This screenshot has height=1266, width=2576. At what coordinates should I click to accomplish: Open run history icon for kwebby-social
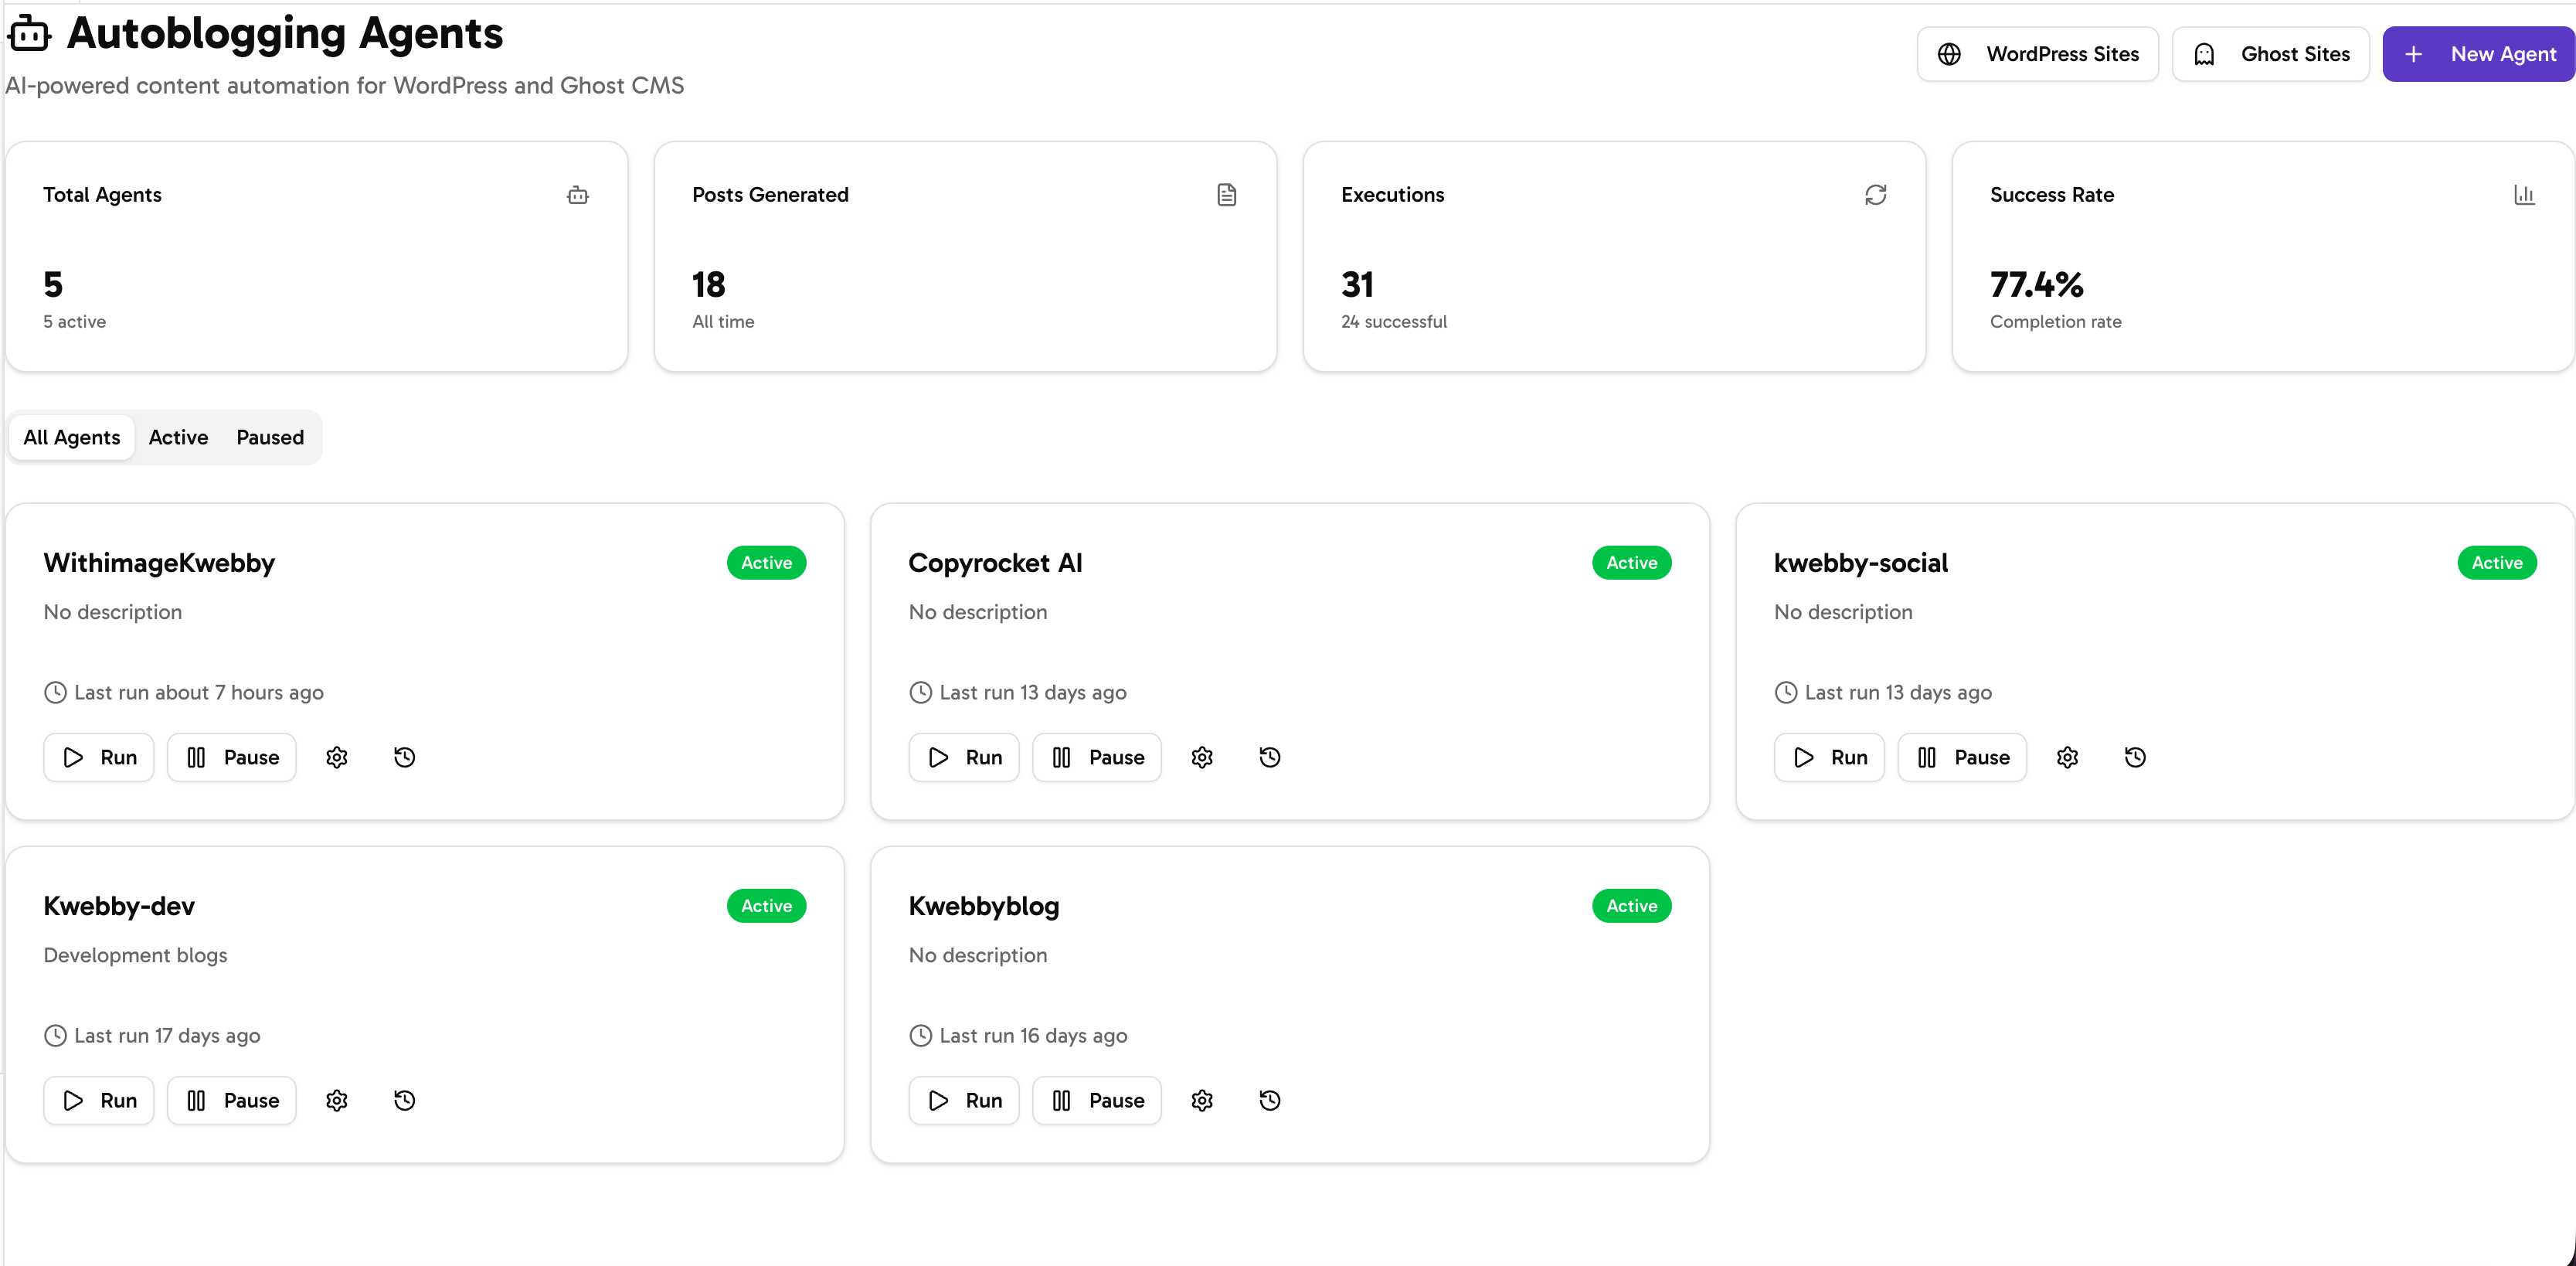pyautogui.click(x=2135, y=757)
